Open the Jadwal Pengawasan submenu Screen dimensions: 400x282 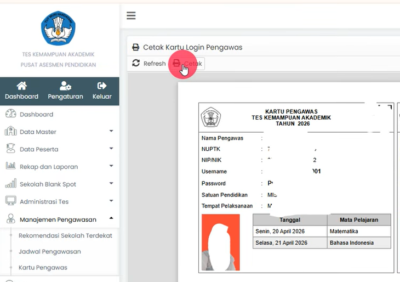coord(50,252)
